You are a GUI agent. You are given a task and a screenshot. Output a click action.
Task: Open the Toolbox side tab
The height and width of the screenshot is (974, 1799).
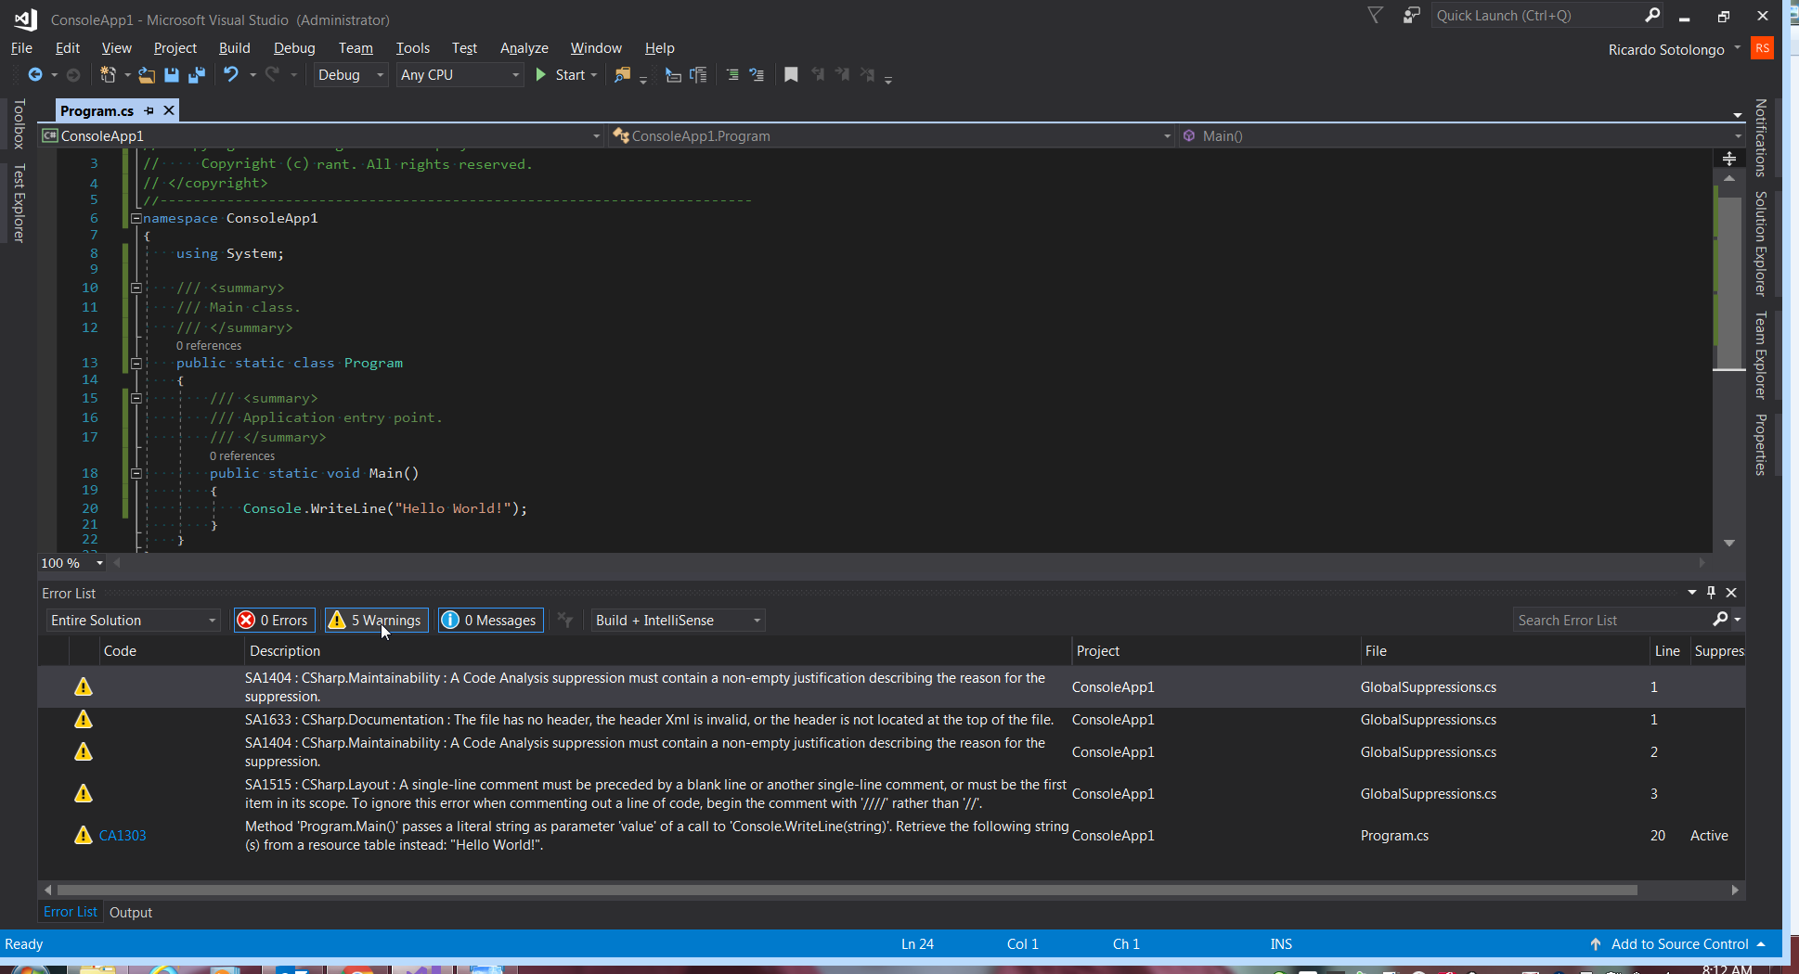pyautogui.click(x=19, y=124)
